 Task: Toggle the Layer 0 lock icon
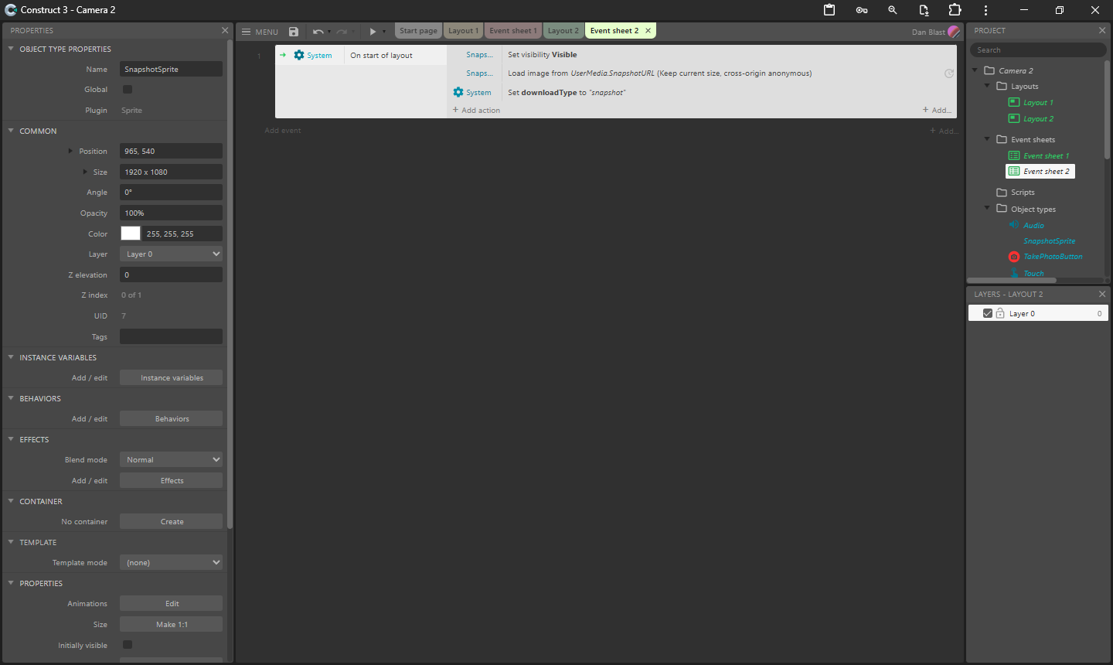tap(1000, 313)
